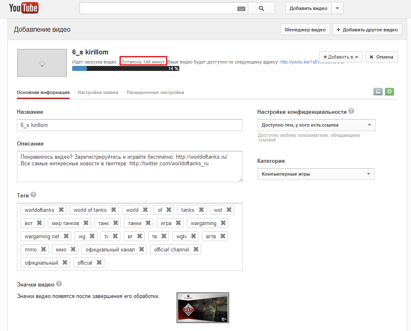Open the youtu.be video link
This screenshot has width=411, height=331.
tap(300, 62)
